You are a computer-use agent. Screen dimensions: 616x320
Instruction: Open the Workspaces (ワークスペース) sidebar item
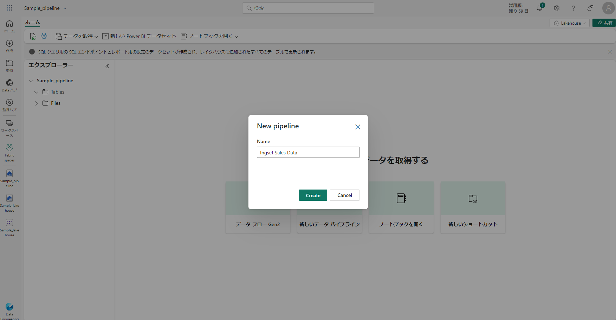9,128
